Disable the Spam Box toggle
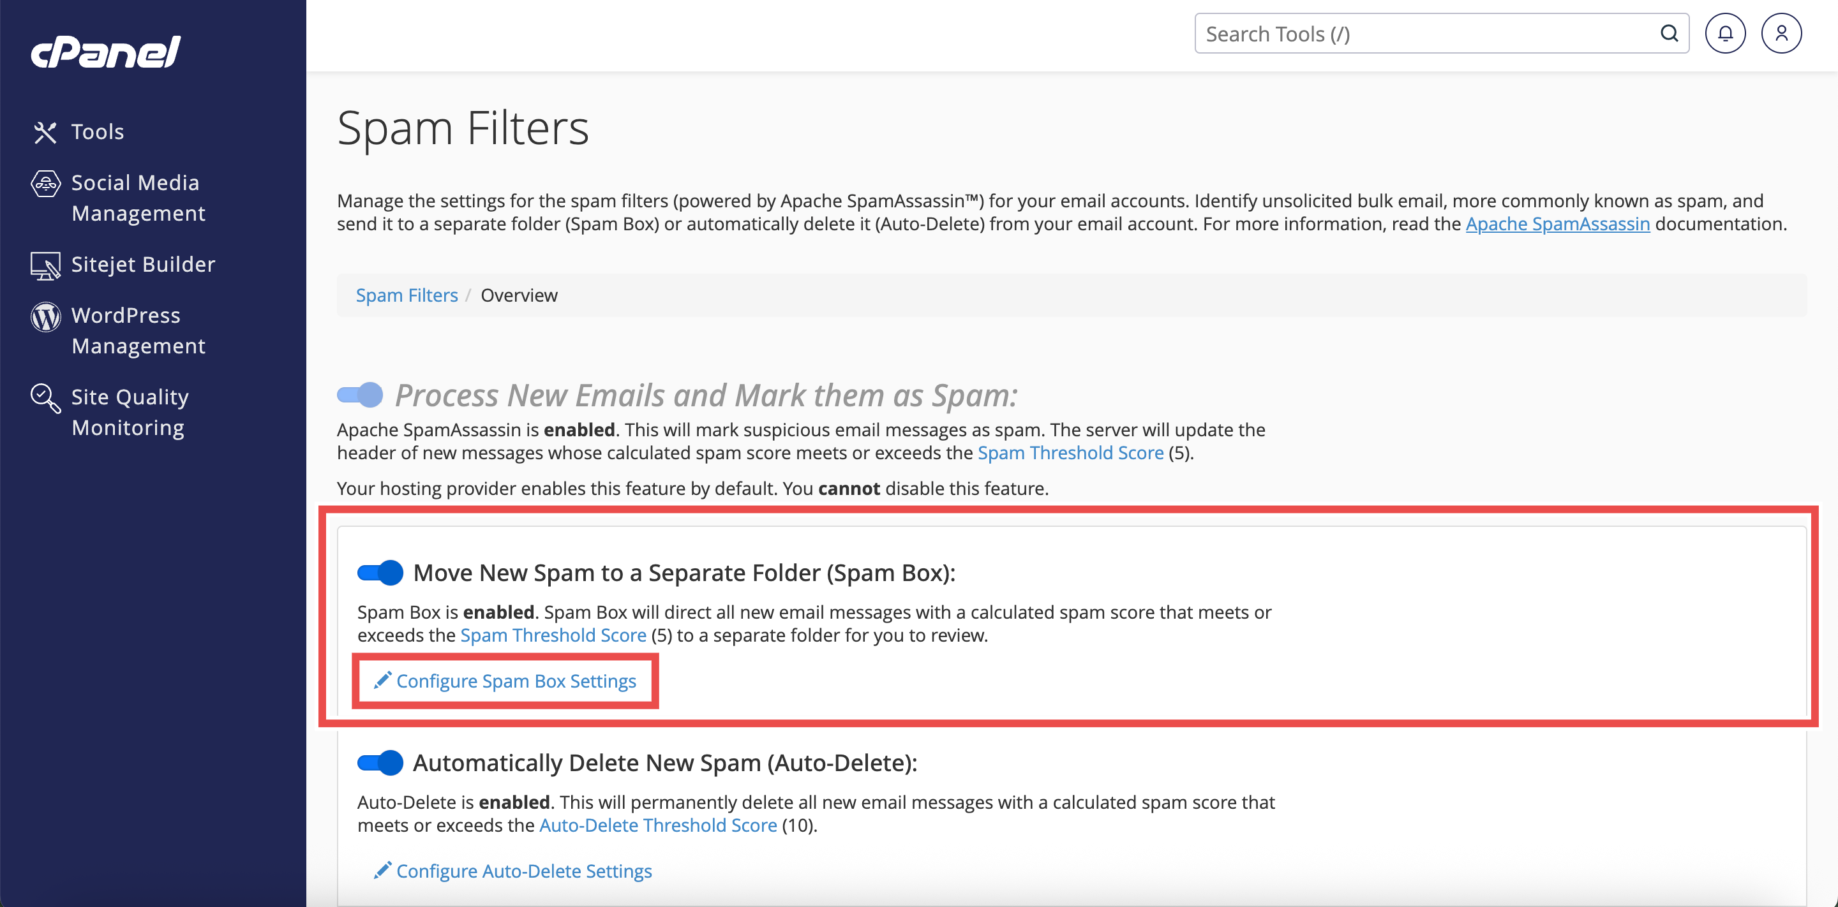The width and height of the screenshot is (1838, 907). coord(380,573)
